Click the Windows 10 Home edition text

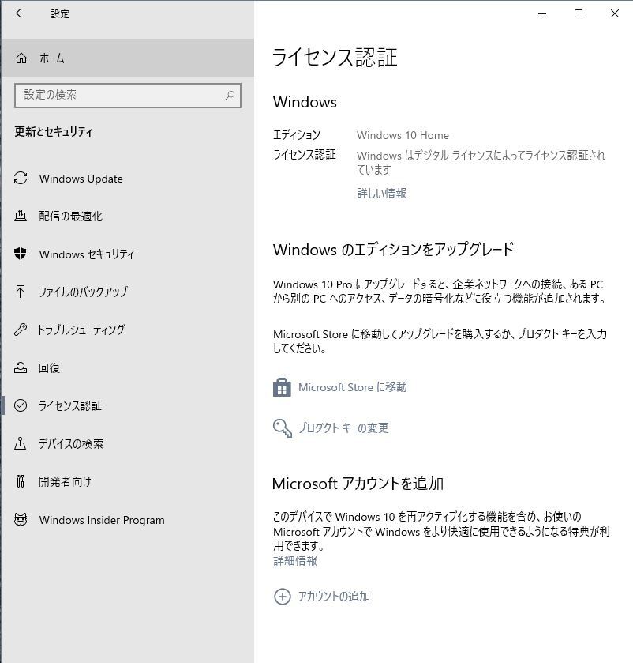pos(403,135)
